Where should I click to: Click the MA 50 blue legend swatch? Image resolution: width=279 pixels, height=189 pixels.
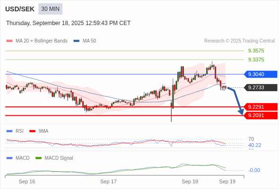[x=76, y=41]
